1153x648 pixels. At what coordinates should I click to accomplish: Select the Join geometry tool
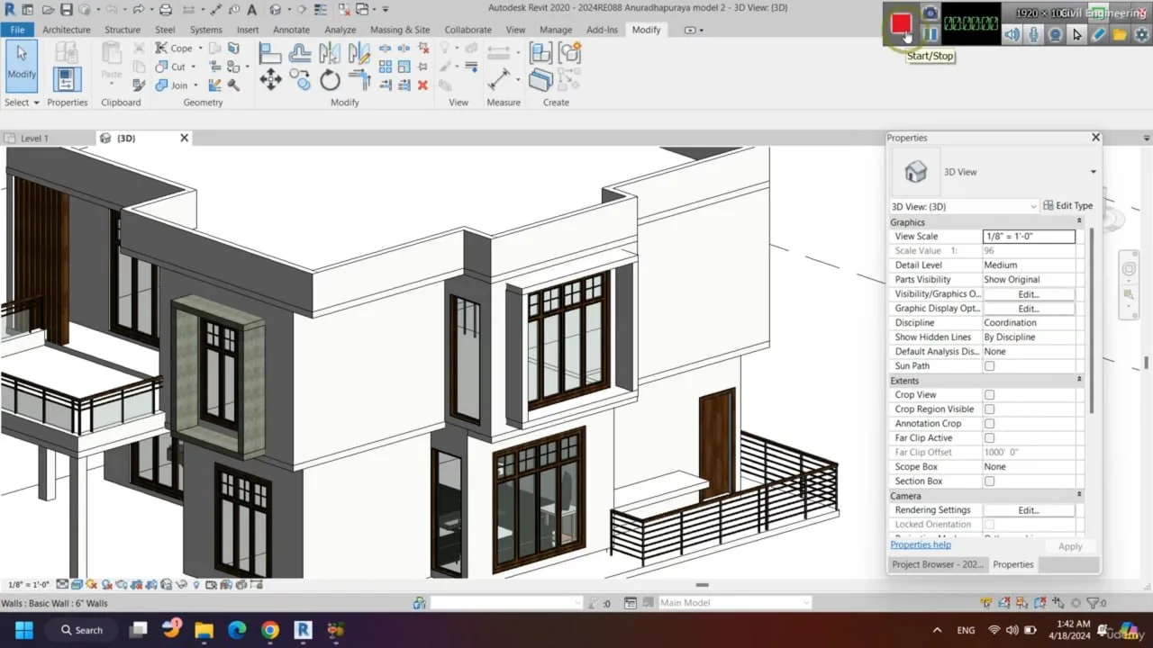pos(172,85)
